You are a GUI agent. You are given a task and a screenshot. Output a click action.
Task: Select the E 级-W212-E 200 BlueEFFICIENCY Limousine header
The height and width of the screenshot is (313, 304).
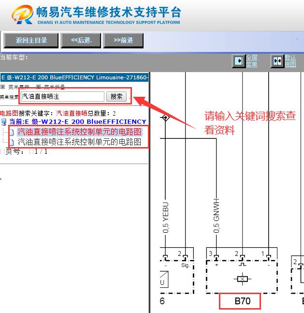point(74,77)
